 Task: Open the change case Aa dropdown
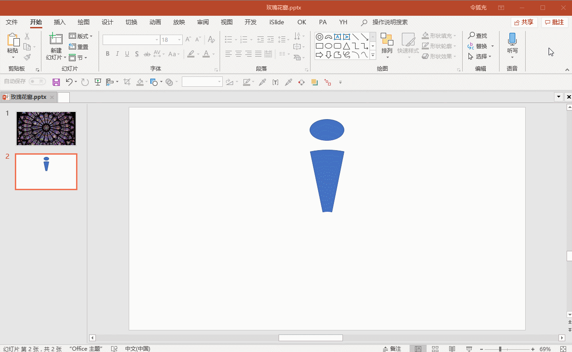point(174,54)
